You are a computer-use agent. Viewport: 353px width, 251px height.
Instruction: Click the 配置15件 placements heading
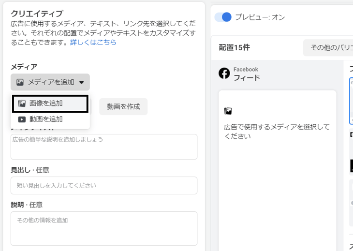pos(235,47)
